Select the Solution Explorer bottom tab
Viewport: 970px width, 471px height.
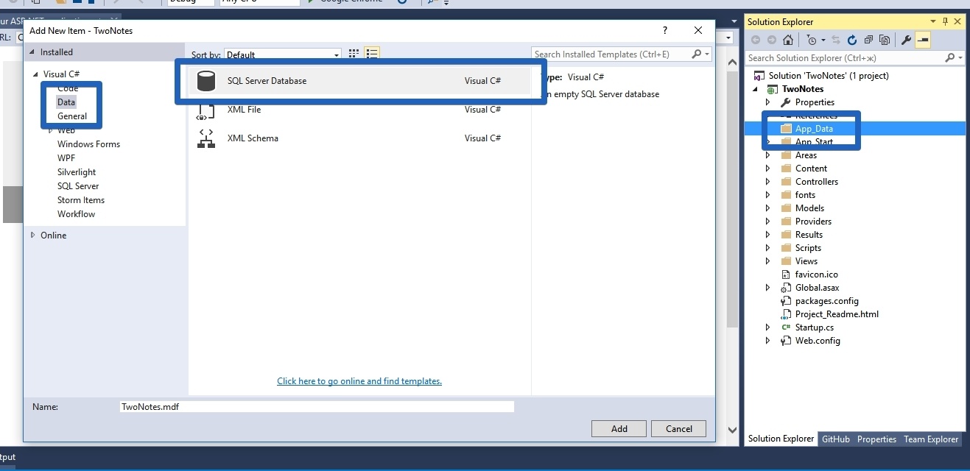pyautogui.click(x=781, y=439)
